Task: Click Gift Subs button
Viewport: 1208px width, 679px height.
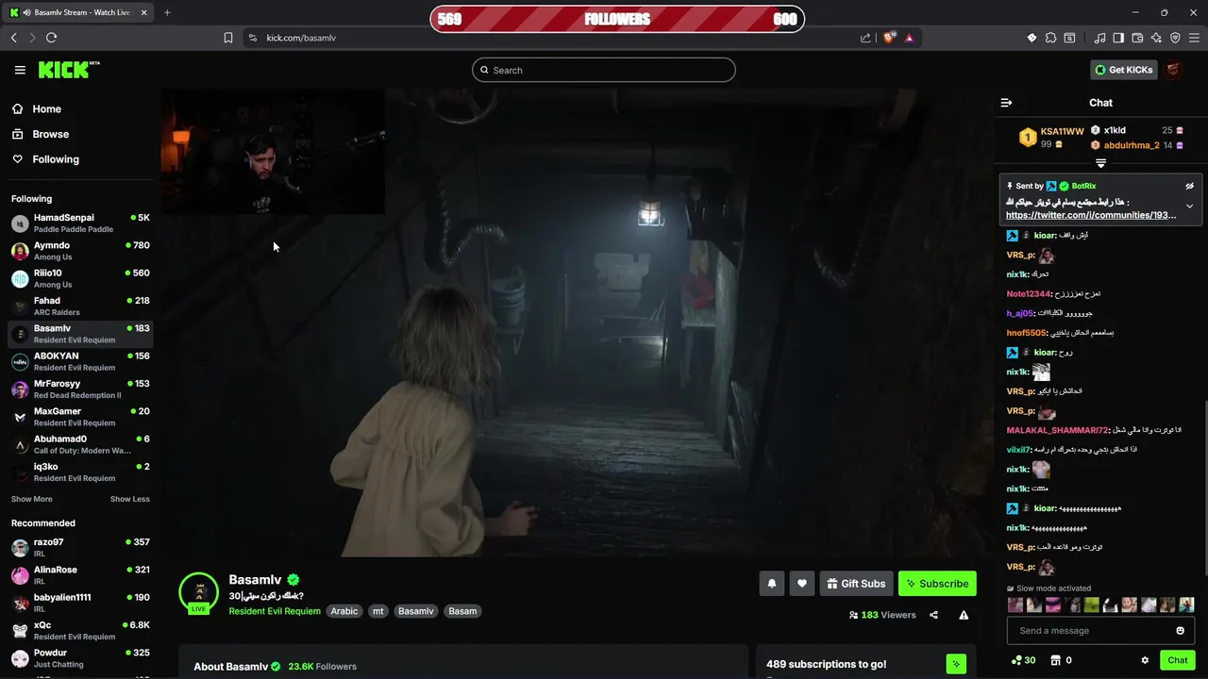Action: pos(856,584)
